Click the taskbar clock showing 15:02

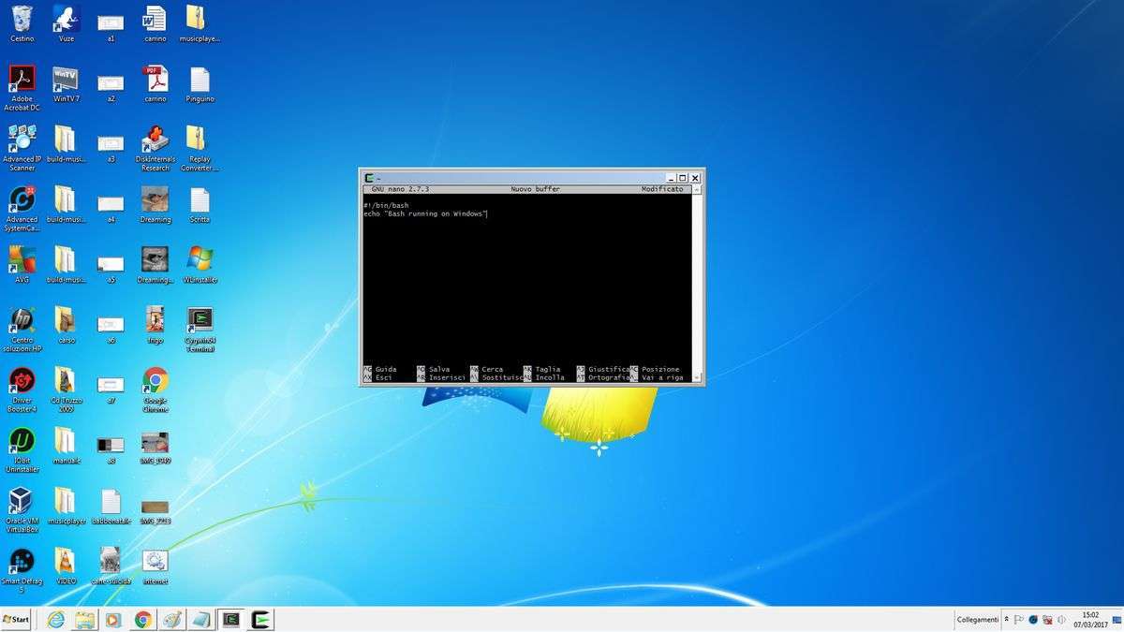(1089, 619)
